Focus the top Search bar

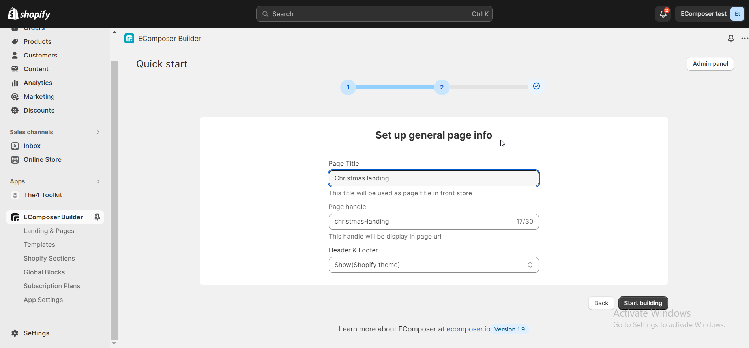coord(374,14)
